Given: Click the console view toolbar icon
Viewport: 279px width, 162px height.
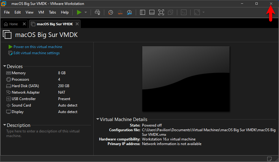Looking at the screenshot, I should [184, 12].
